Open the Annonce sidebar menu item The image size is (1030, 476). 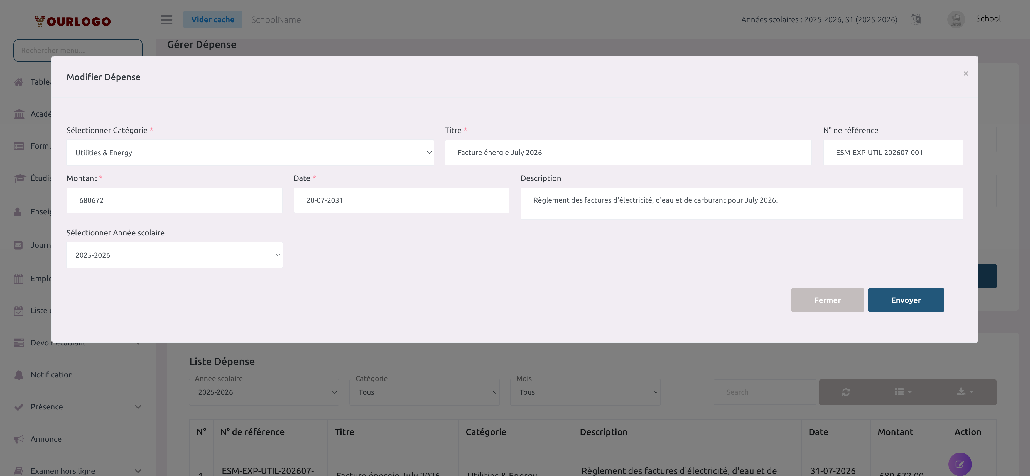coord(46,439)
